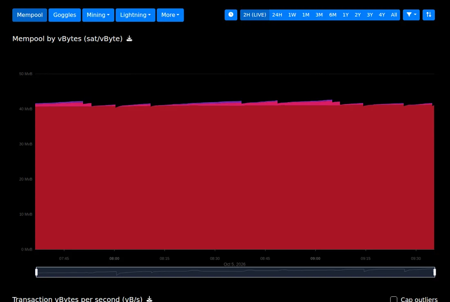Click the 09:00 time axis label

[315, 258]
